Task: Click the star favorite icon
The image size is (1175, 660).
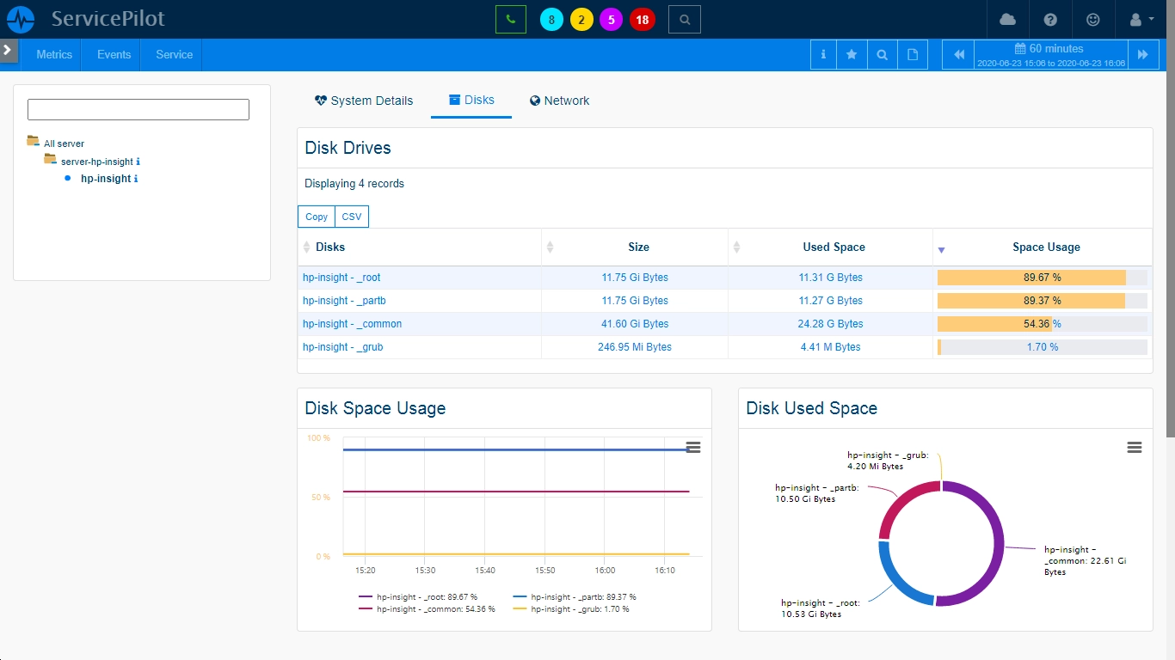Action: click(852, 54)
